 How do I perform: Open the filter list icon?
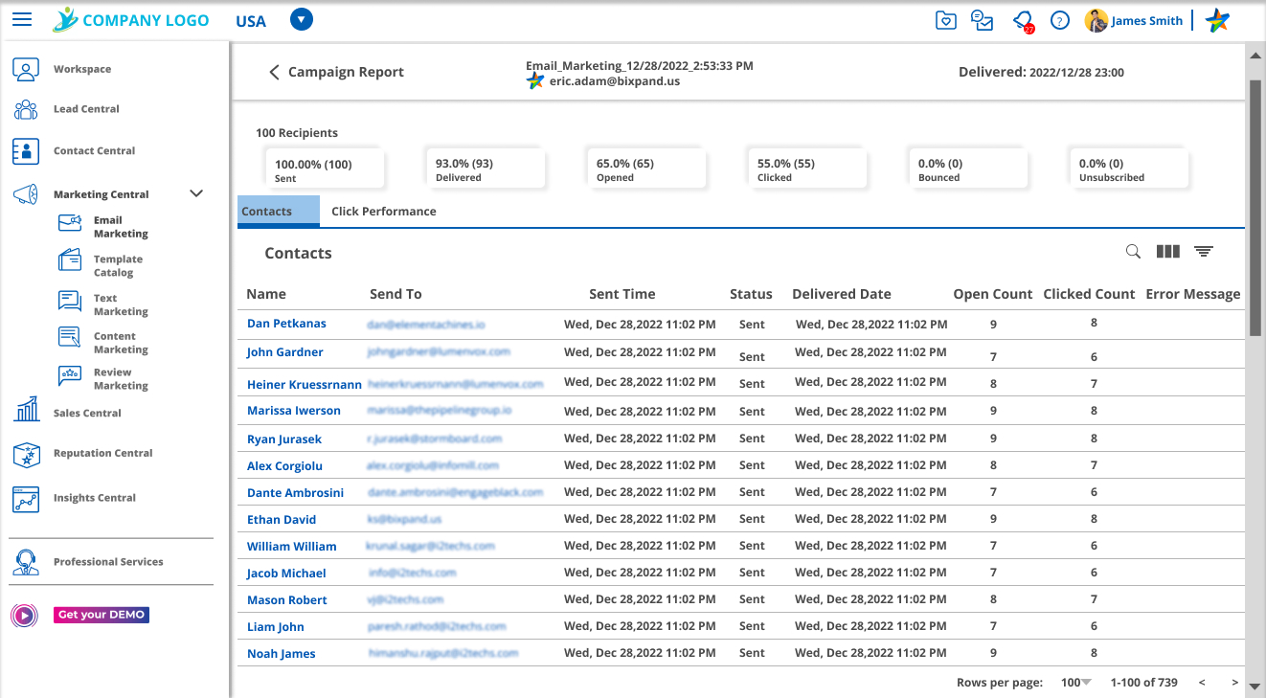click(1204, 252)
